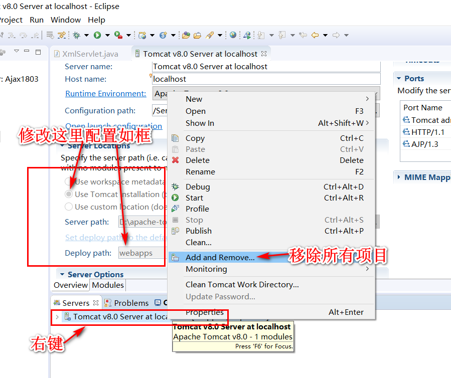Select Debug in the context menu

click(271, 187)
